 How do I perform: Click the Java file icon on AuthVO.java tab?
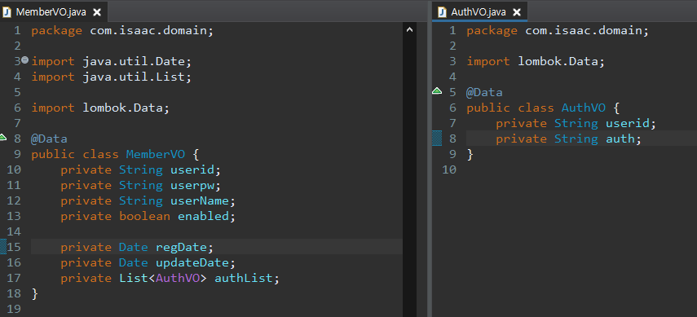coord(443,12)
